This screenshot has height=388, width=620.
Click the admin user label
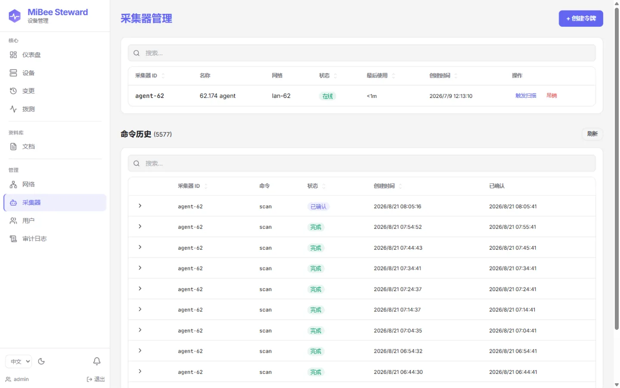pos(17,379)
